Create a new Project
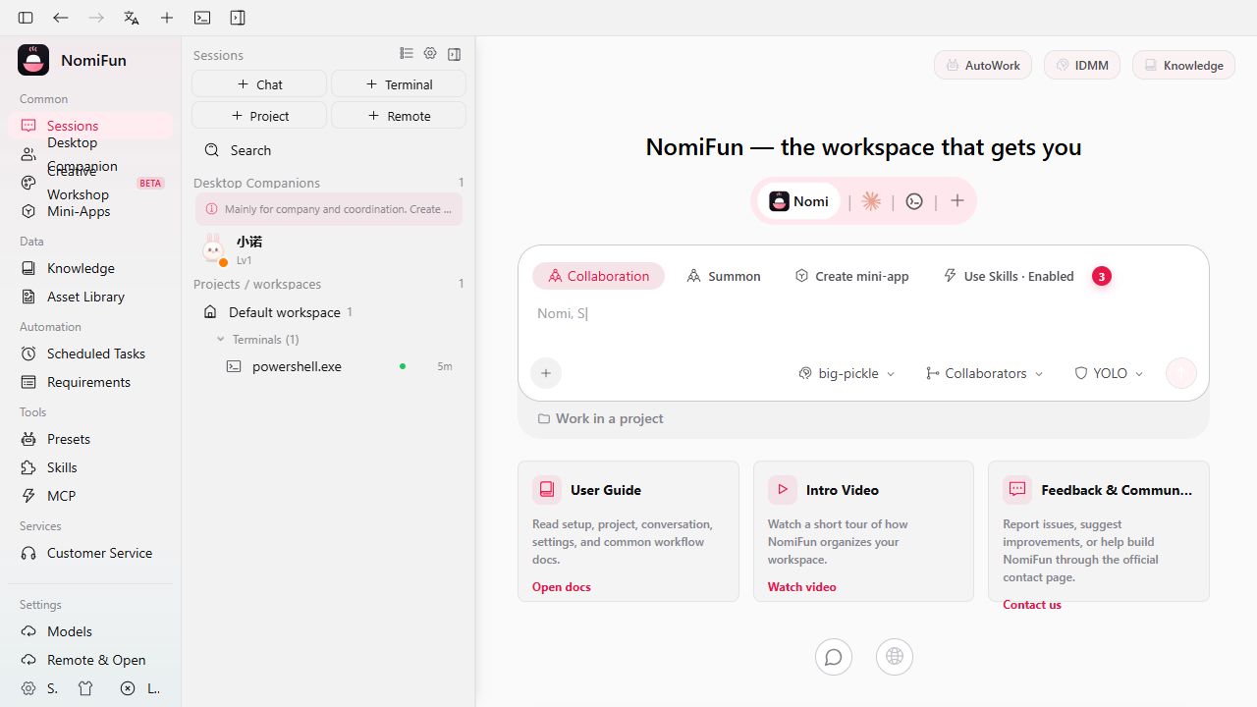Image resolution: width=1257 pixels, height=707 pixels. (259, 116)
